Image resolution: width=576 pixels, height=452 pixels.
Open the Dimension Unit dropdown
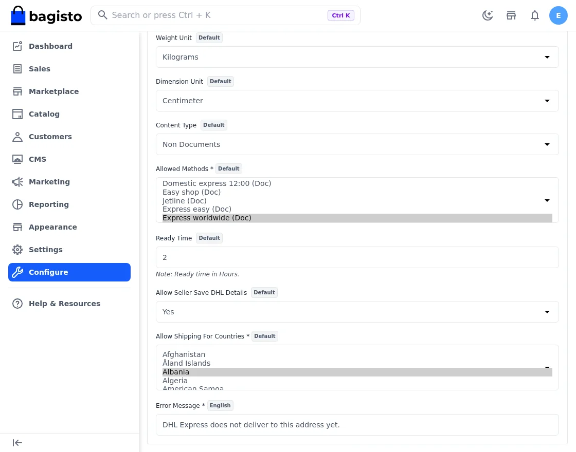tap(357, 101)
